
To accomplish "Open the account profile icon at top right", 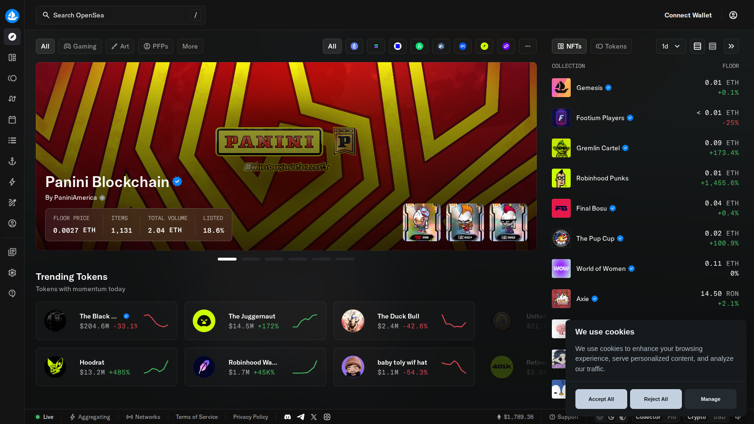I will 733,15.
